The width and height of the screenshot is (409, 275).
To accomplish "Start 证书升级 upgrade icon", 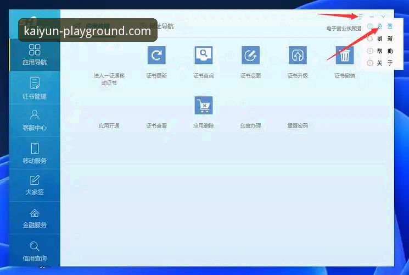I will tap(298, 55).
